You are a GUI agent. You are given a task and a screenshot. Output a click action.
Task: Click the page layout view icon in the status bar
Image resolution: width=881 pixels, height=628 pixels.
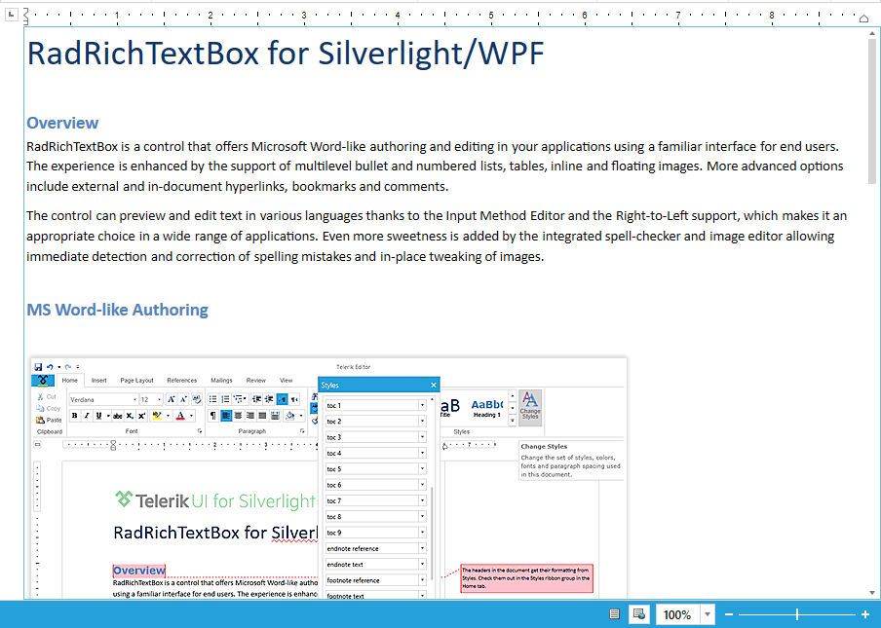click(x=639, y=613)
